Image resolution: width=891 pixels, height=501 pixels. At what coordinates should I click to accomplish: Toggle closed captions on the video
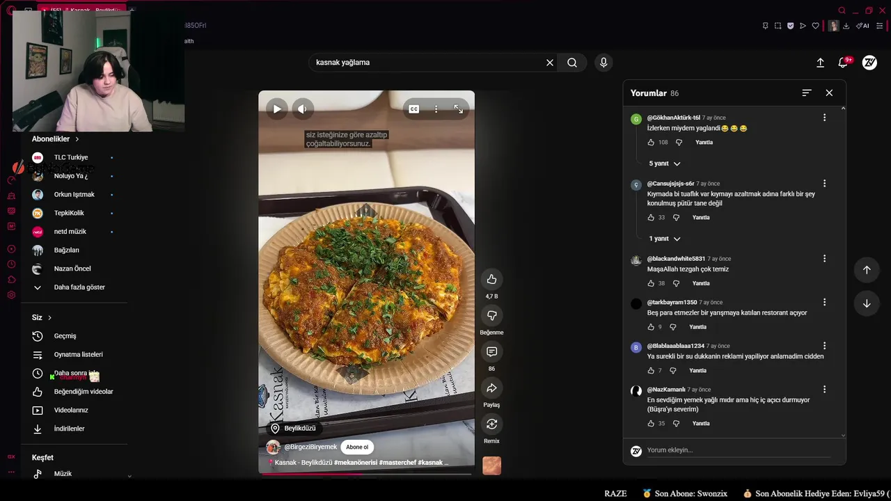coord(413,109)
